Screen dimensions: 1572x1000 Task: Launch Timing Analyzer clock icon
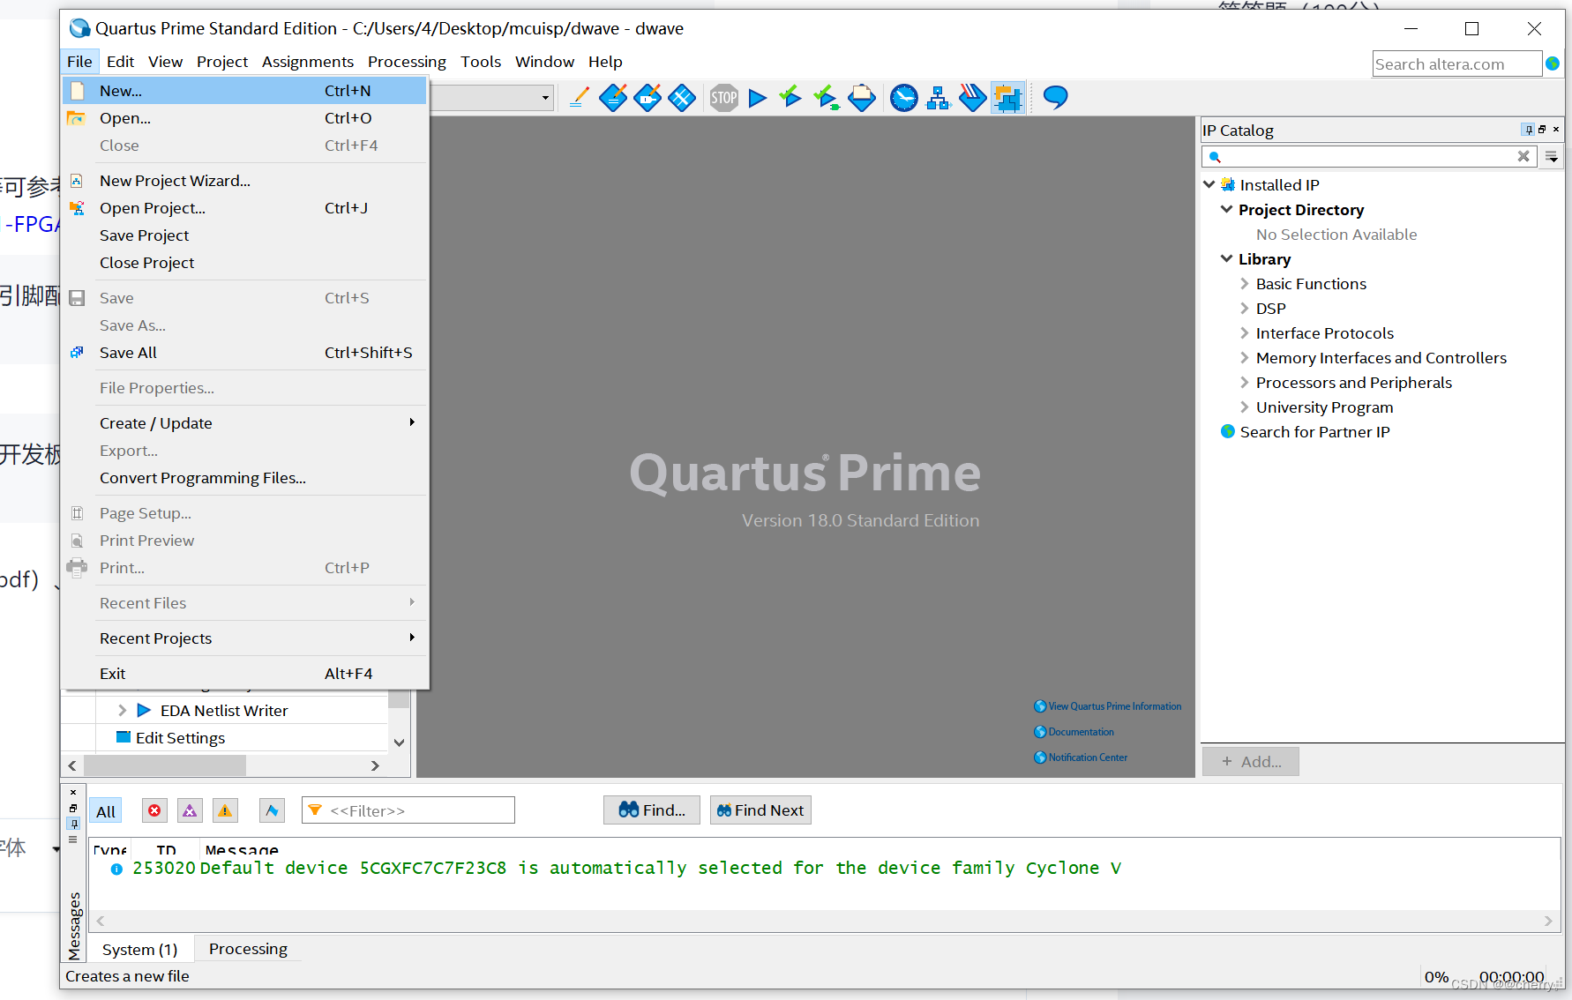(x=904, y=98)
